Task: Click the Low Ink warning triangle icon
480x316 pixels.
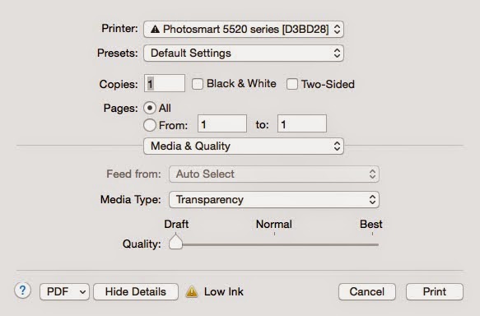Action: (x=192, y=291)
